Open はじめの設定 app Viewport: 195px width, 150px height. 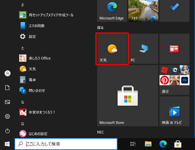(33, 134)
